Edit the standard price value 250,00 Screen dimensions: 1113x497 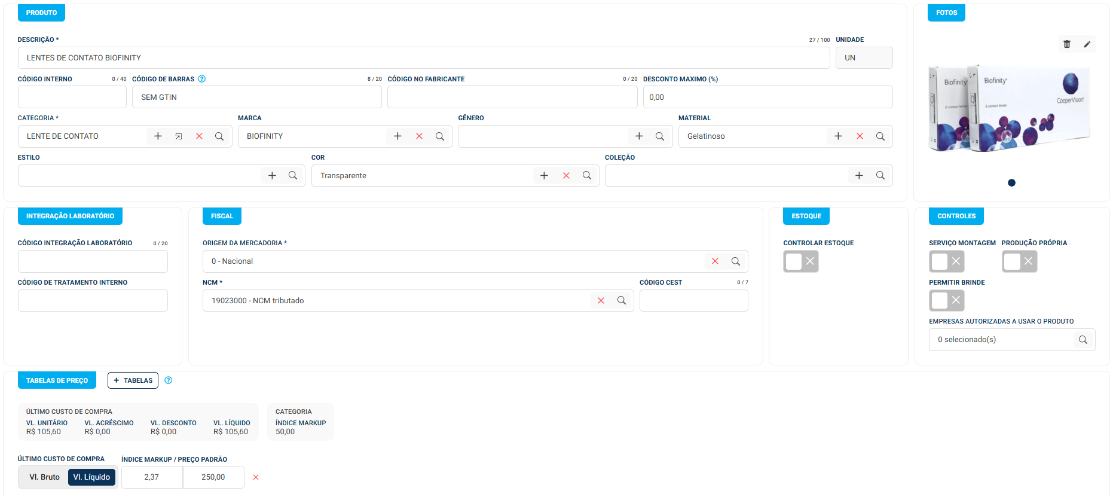point(213,477)
